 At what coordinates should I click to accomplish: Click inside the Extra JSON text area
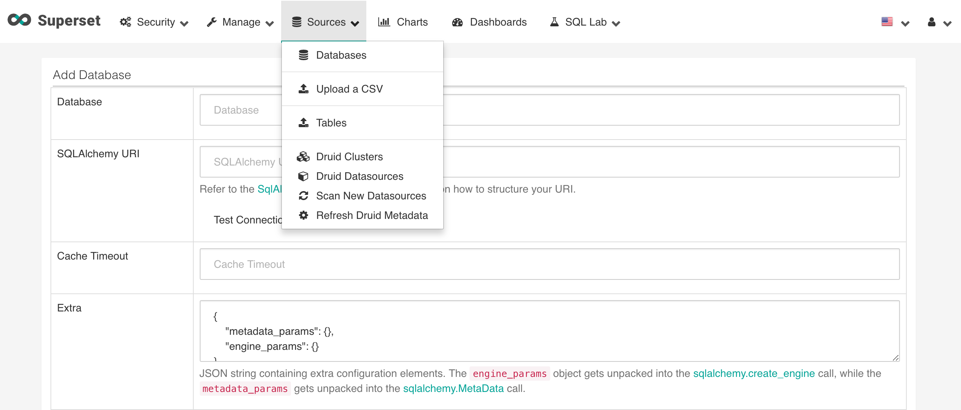coord(549,331)
